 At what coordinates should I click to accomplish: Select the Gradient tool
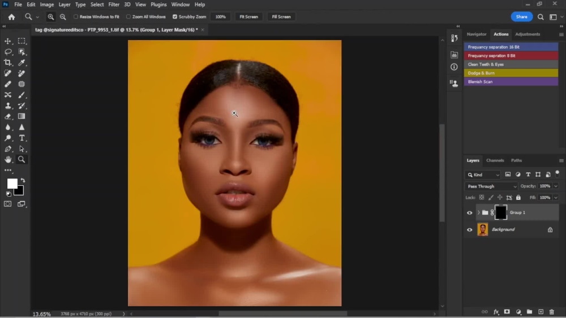22,116
